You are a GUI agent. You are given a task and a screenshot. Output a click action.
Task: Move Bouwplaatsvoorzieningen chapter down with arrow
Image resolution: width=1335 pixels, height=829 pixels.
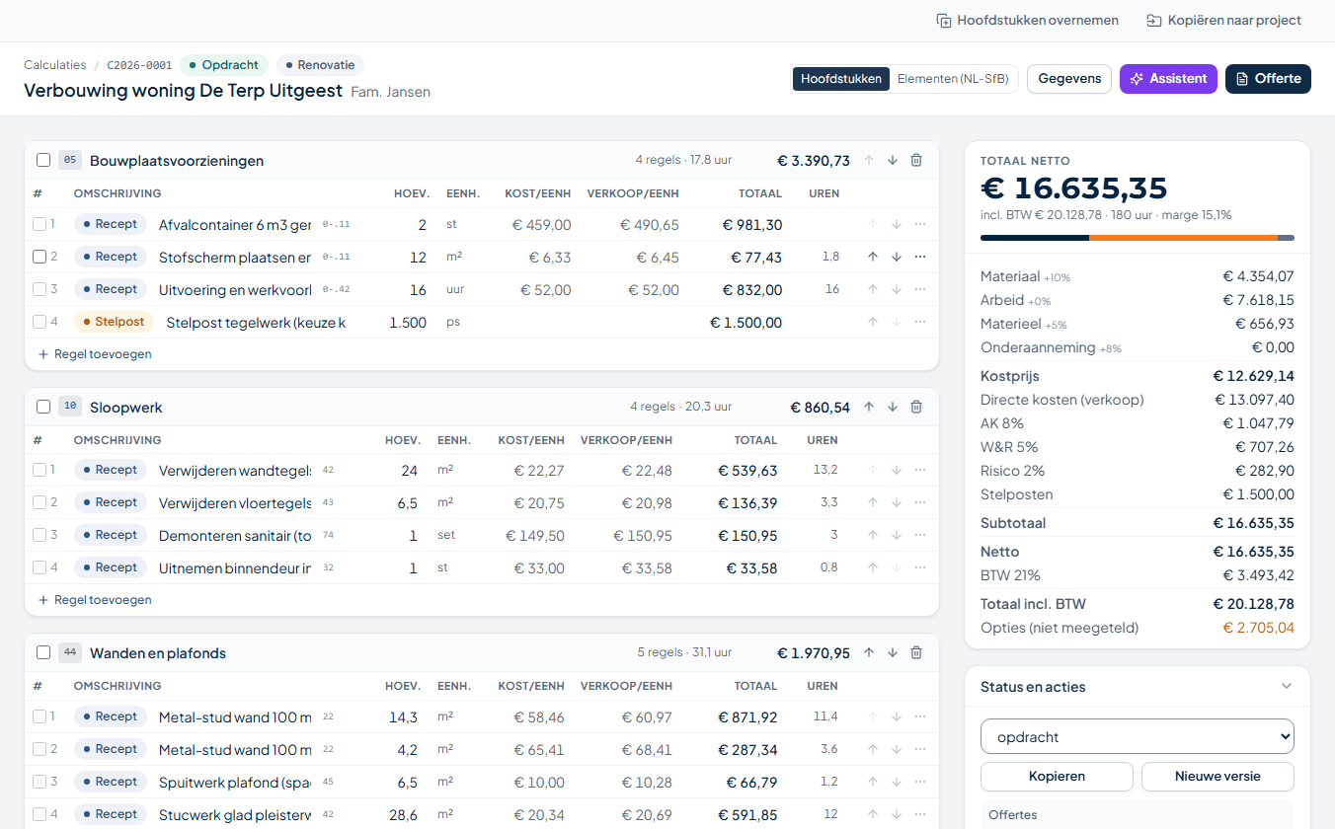893,160
